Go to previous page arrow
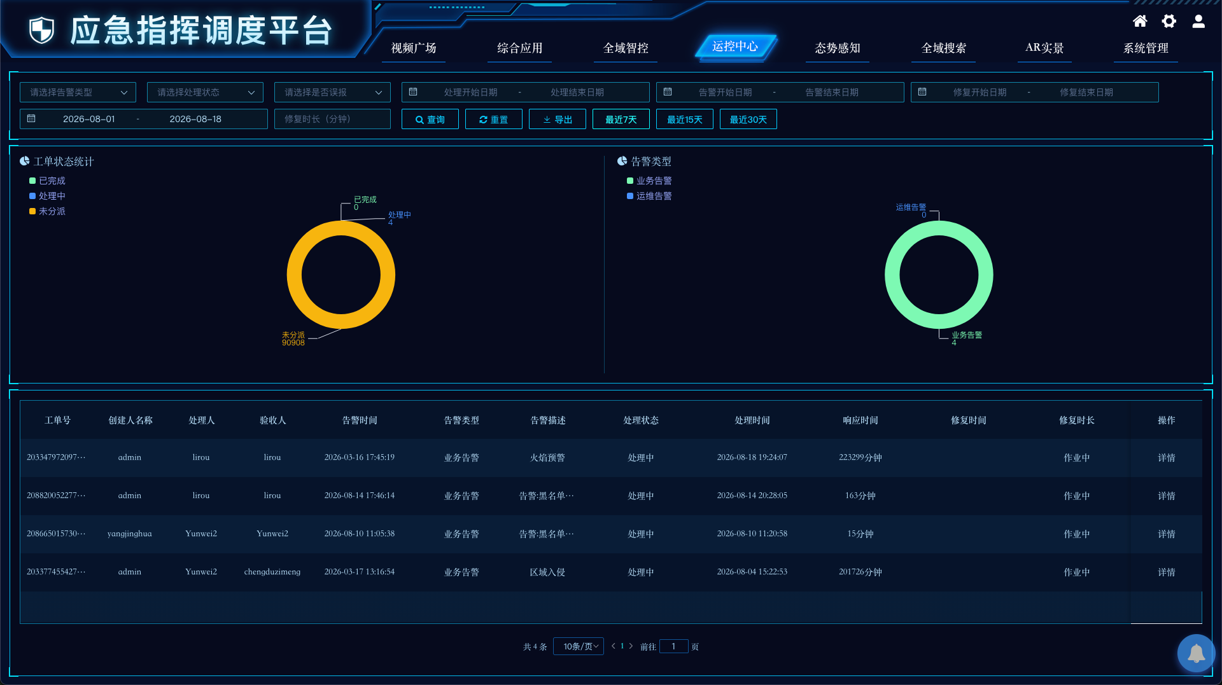The height and width of the screenshot is (685, 1222). (x=614, y=646)
